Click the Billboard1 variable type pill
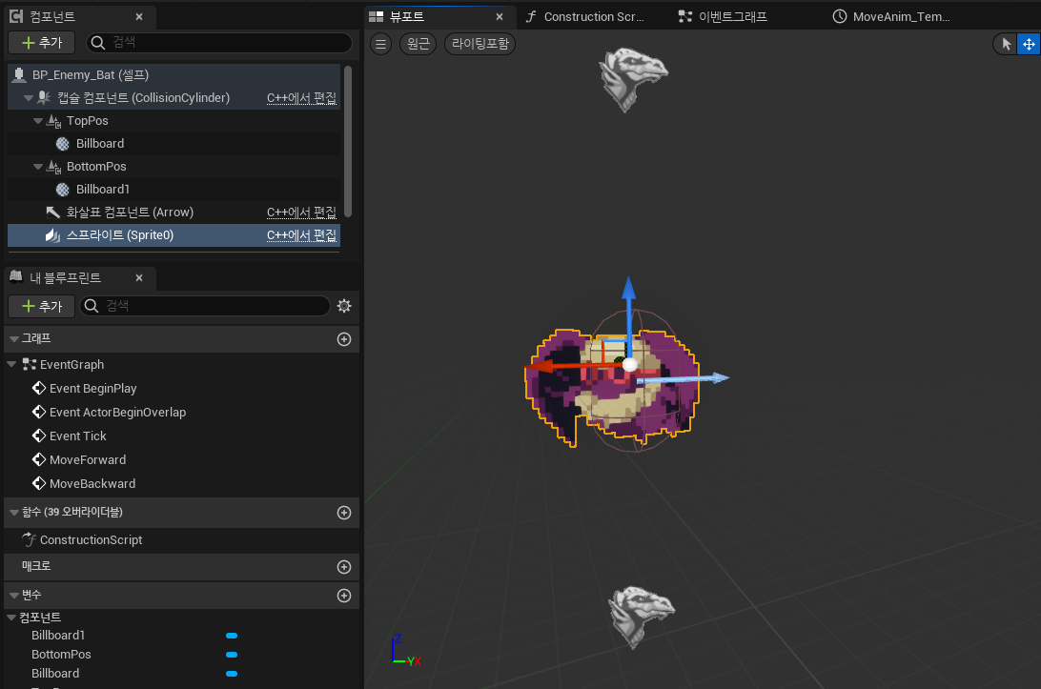Image resolution: width=1041 pixels, height=689 pixels. tap(231, 636)
